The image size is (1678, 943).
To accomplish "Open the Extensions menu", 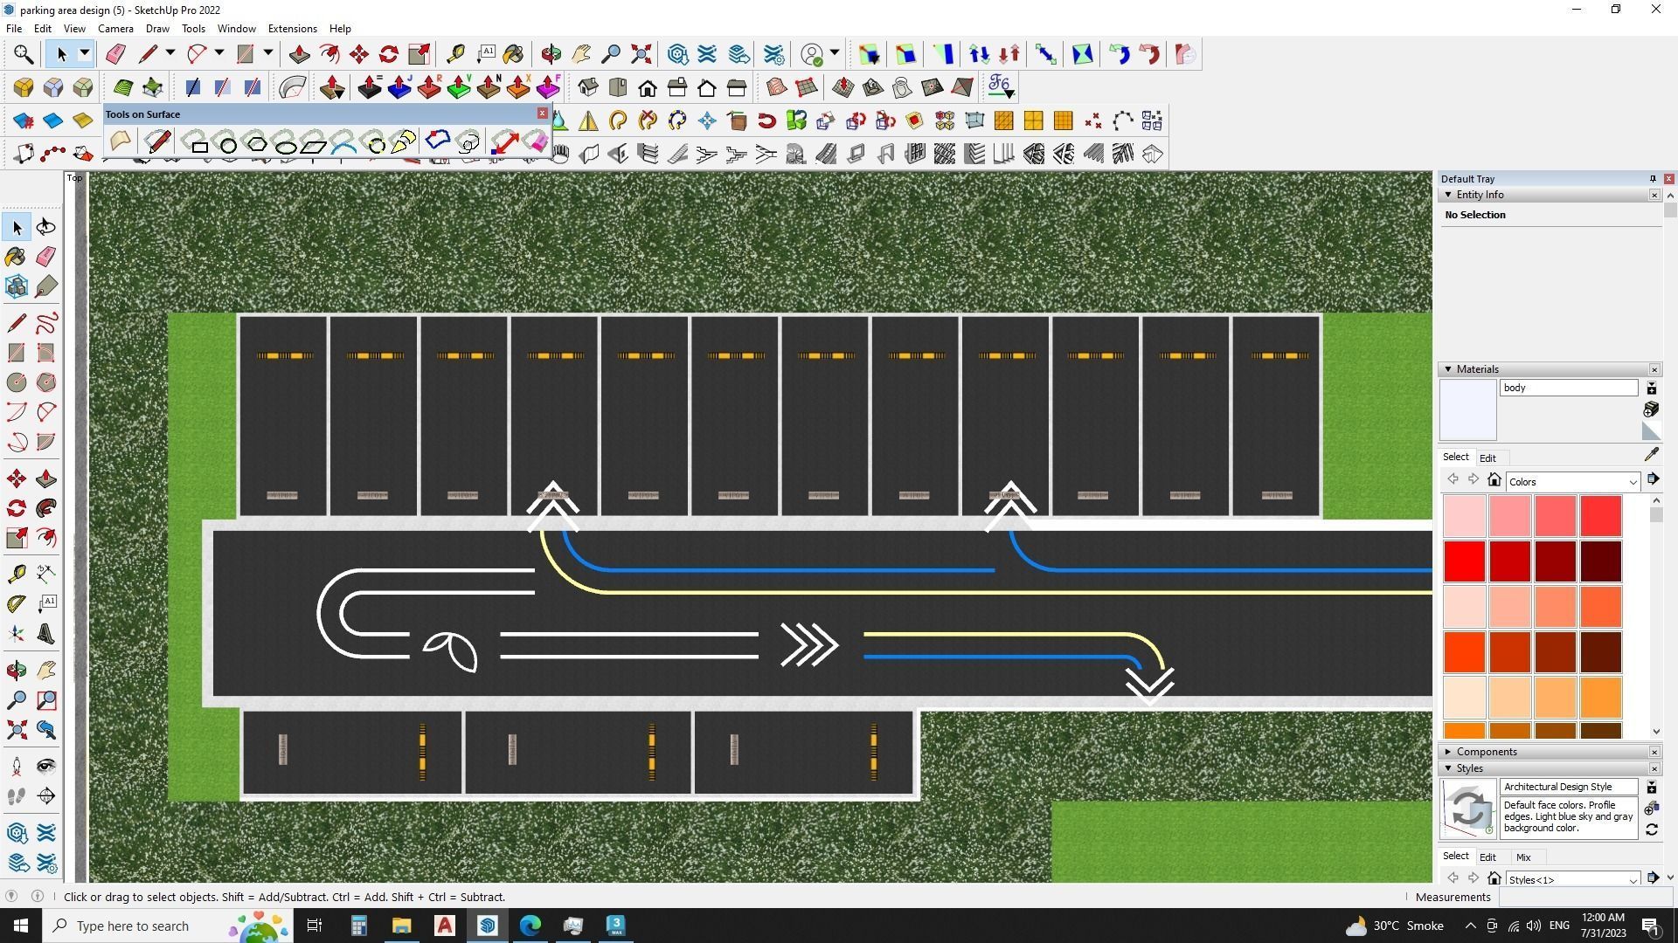I will pyautogui.click(x=292, y=29).
